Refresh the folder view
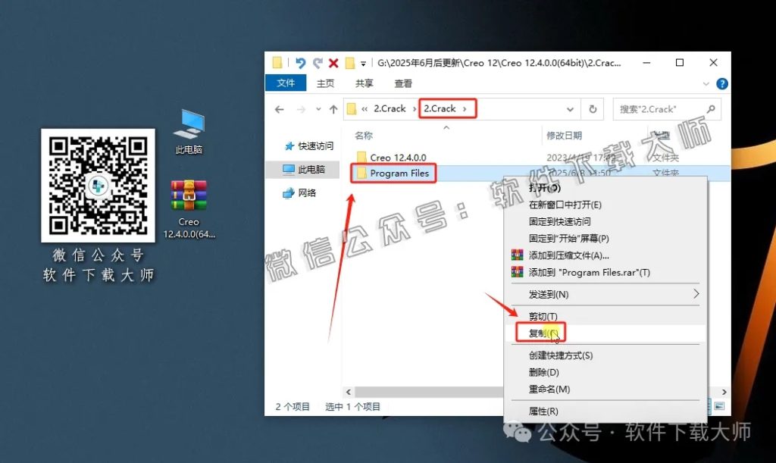 coord(593,109)
